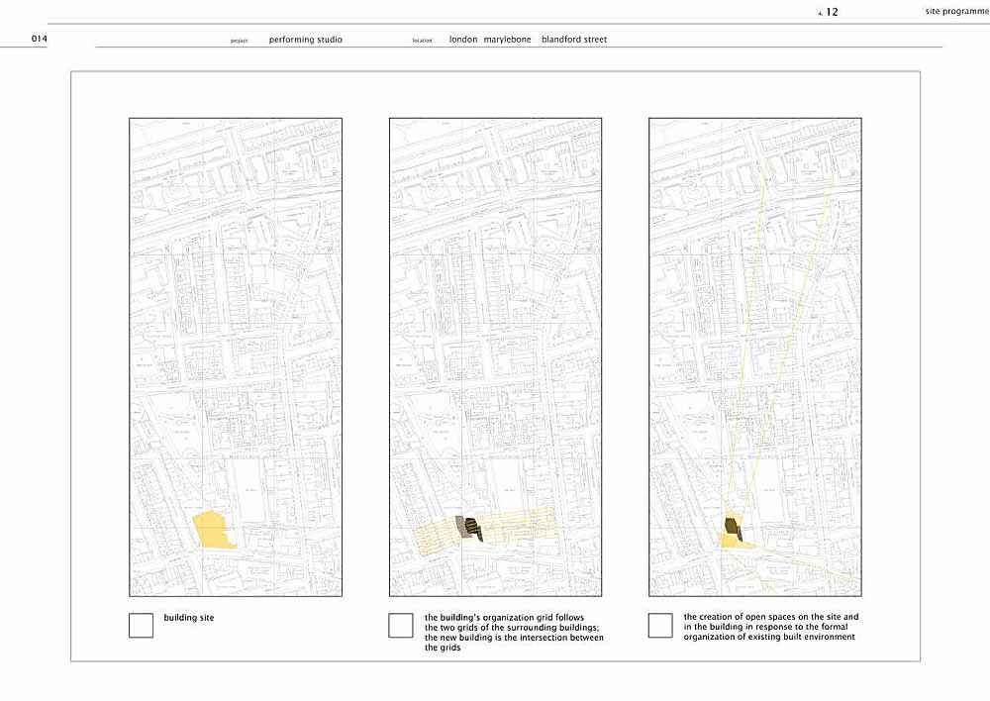
Task: Click the 'building site' caption text
Action: tap(189, 618)
